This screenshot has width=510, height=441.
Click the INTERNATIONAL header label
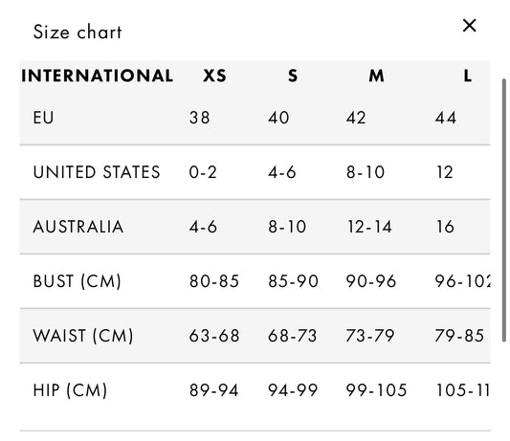click(x=98, y=76)
